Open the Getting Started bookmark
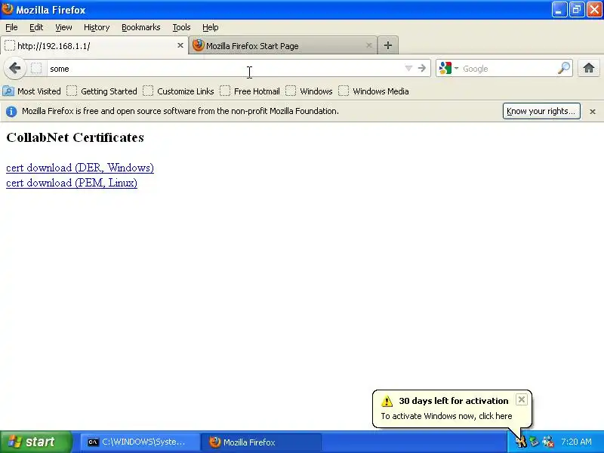Viewport: 604px width, 453px height. tap(102, 91)
